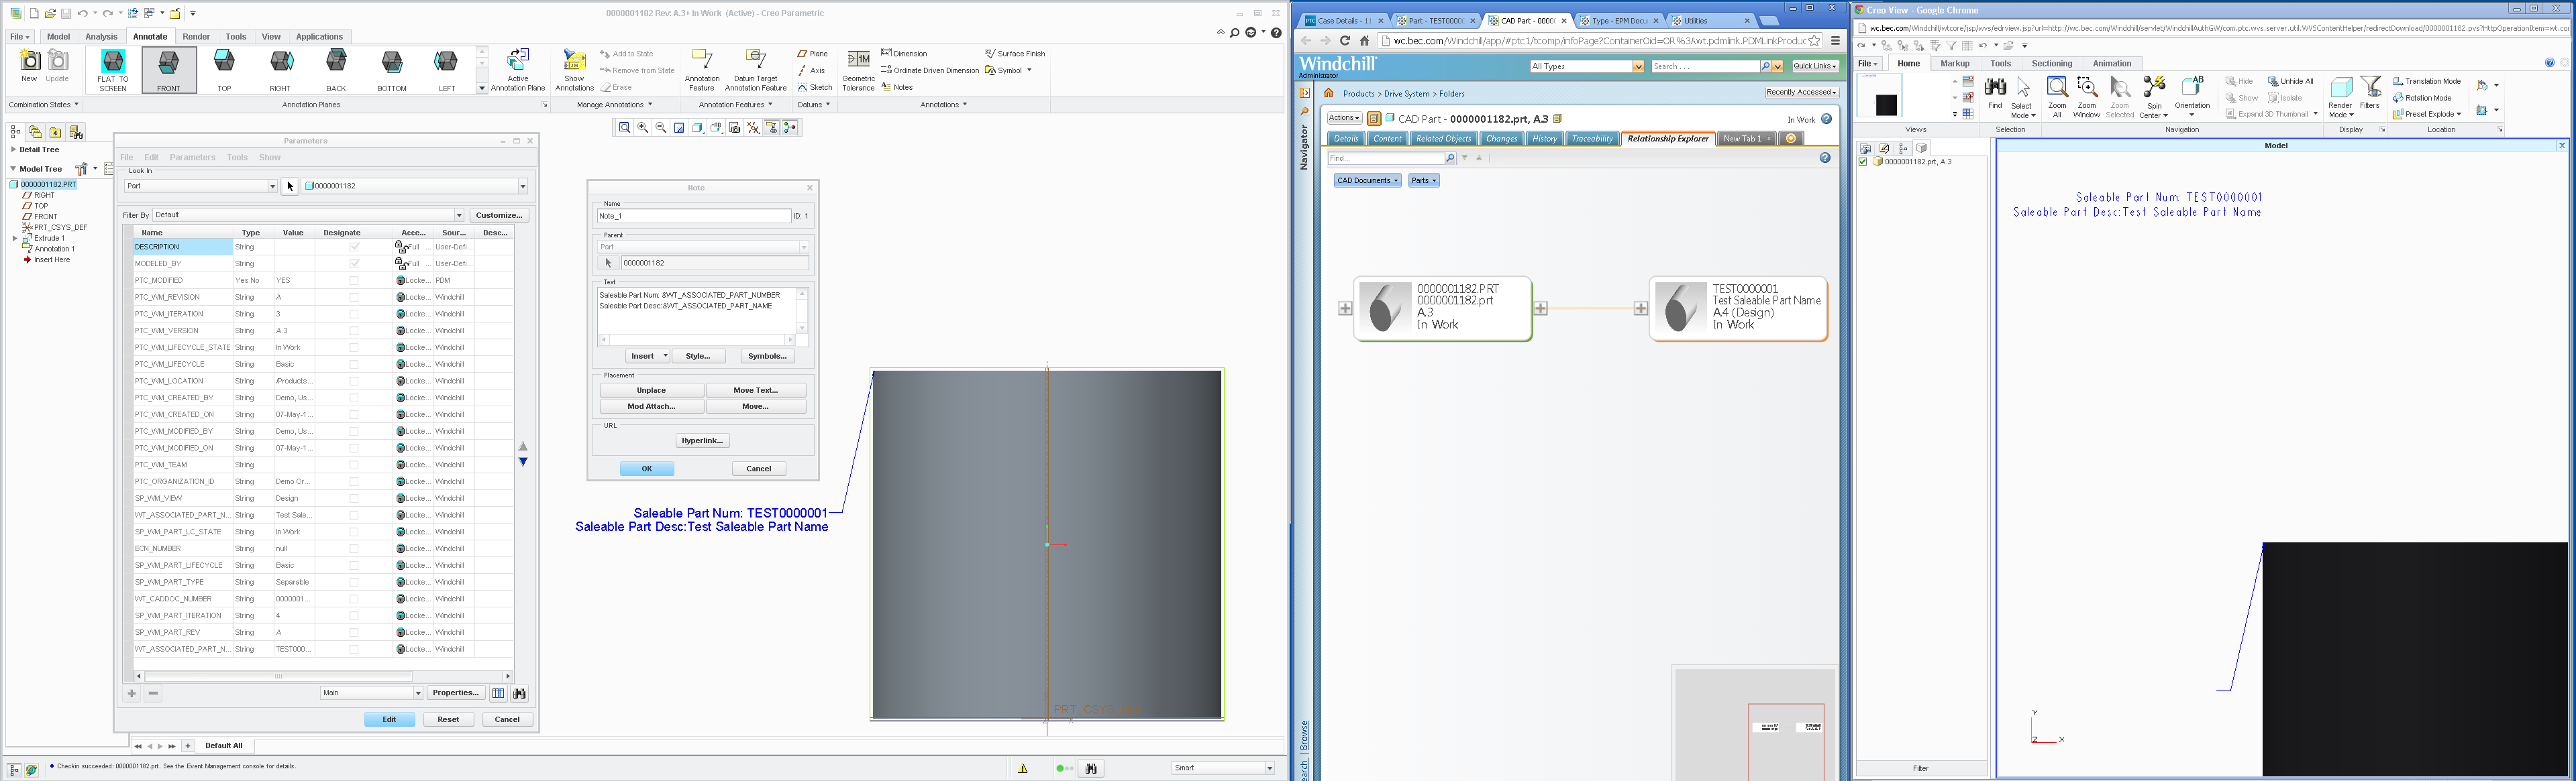Check the Designate checkbox for DESCRIPTION parameter

pos(355,247)
